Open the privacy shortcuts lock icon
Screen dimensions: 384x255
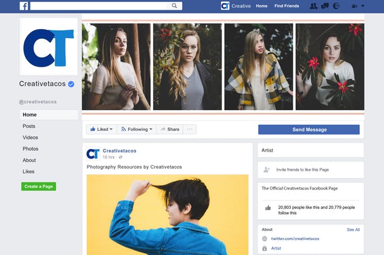(354, 6)
